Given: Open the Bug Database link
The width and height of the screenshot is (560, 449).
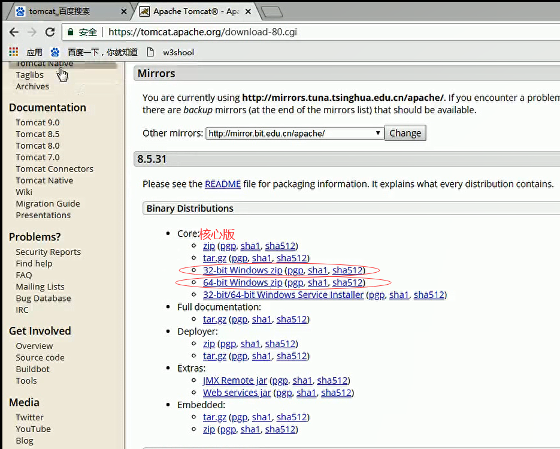Looking at the screenshot, I should tap(43, 299).
